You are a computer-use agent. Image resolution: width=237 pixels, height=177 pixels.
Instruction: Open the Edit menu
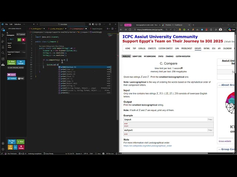click(11, 24)
